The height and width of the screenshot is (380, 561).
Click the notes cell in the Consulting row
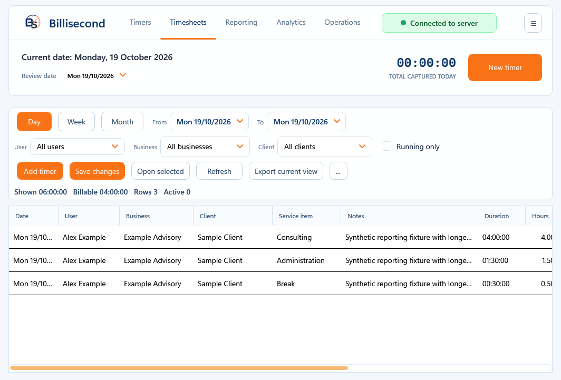point(409,237)
